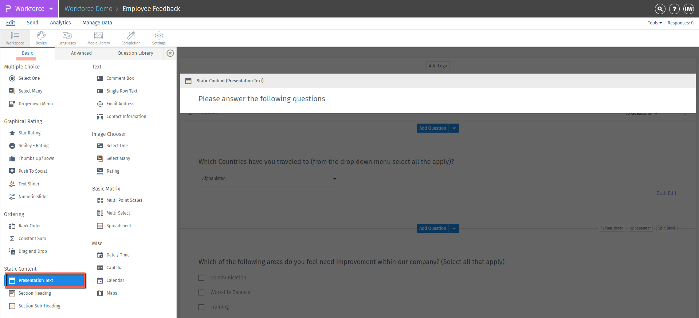Select the Smiley - Rating question type
The image size is (699, 318).
[x=34, y=145]
